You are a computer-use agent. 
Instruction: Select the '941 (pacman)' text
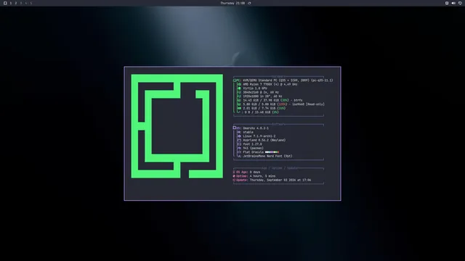253,148
